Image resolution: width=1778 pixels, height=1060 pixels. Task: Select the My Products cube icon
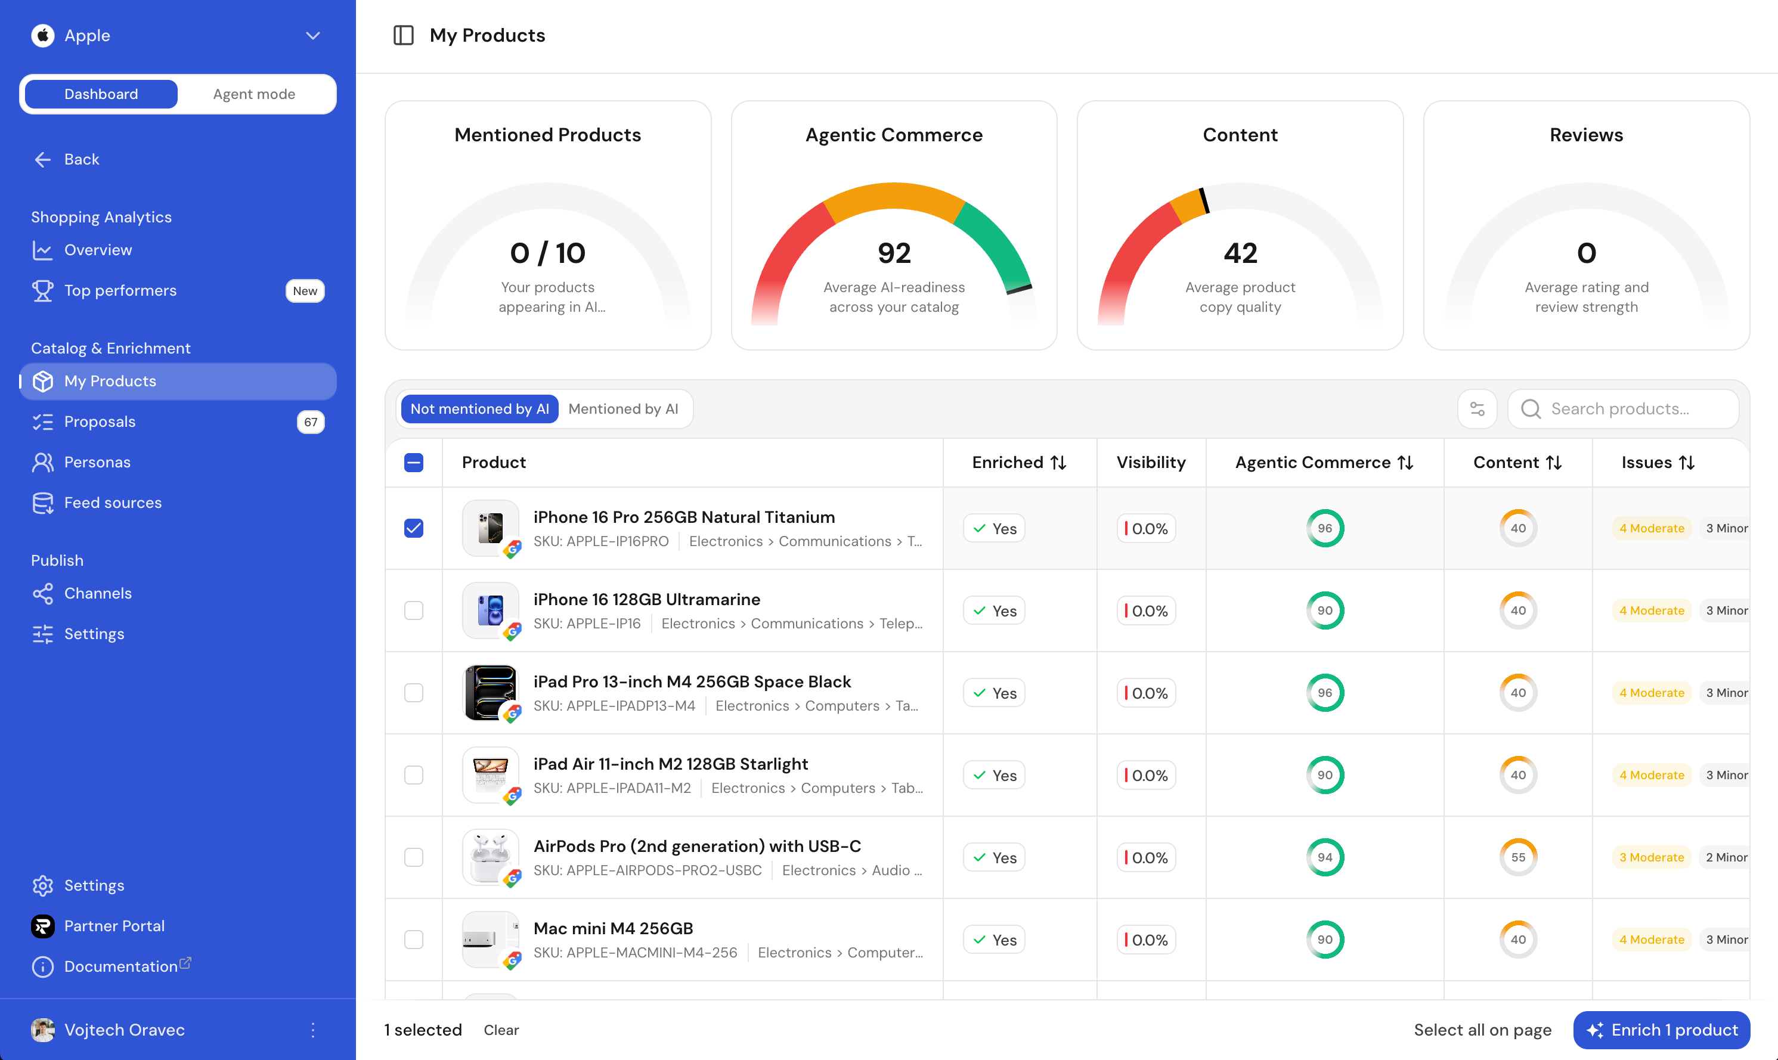click(42, 381)
